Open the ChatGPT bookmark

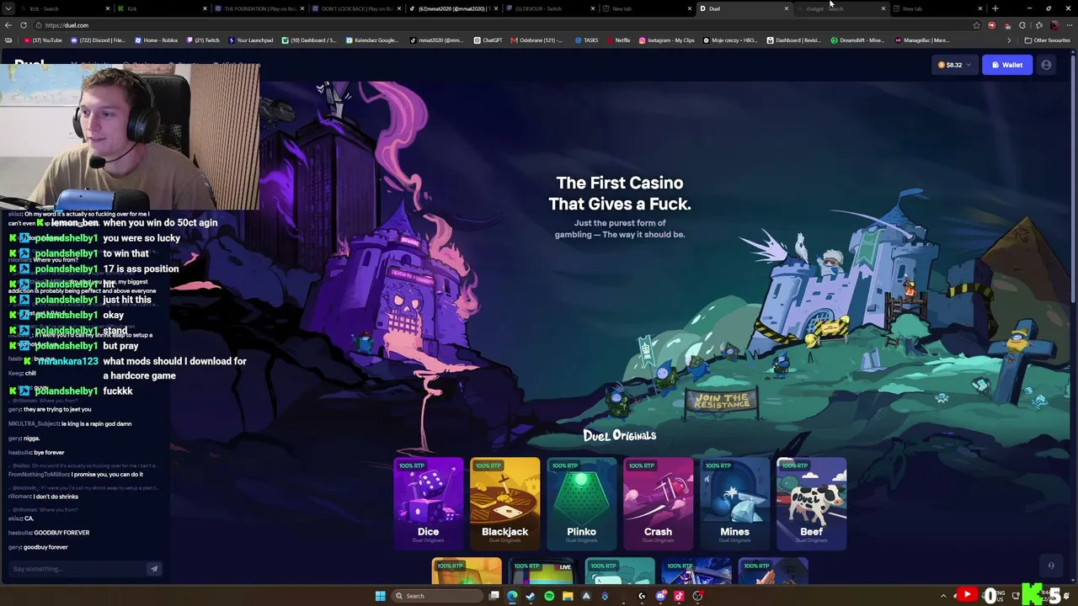pos(488,40)
